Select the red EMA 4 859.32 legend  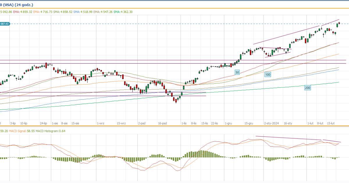coord(23,12)
